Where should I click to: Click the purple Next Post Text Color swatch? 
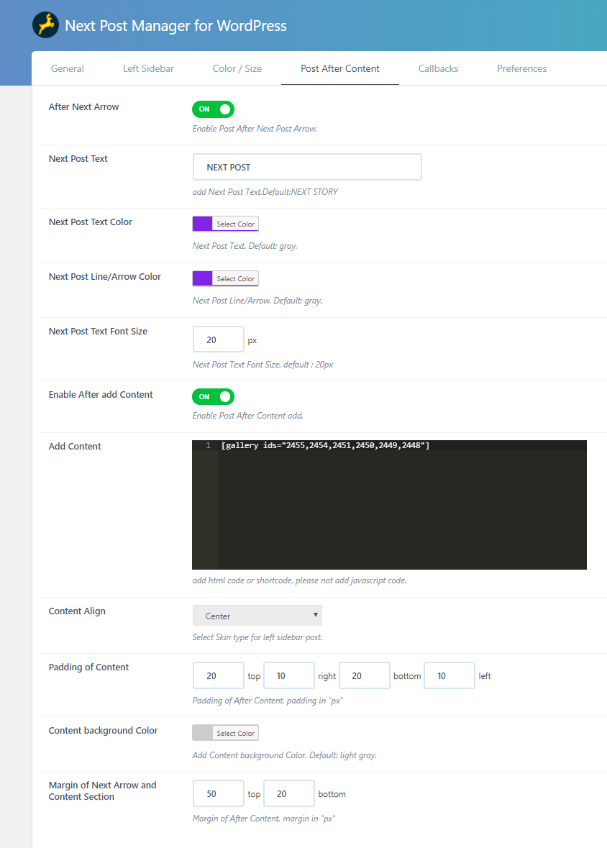203,224
